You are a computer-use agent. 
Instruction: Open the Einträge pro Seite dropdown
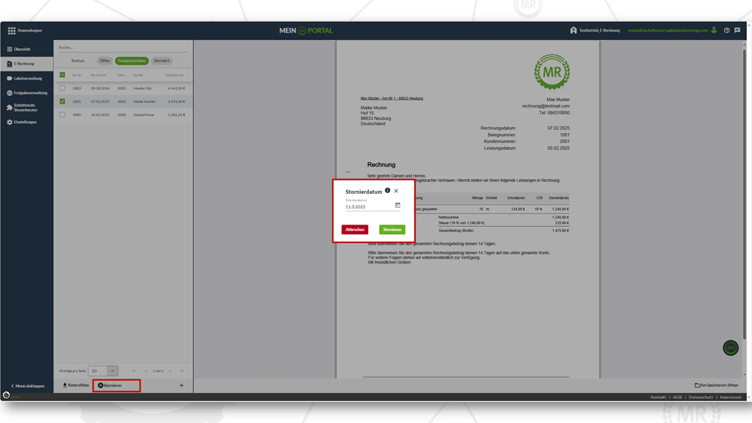click(103, 371)
